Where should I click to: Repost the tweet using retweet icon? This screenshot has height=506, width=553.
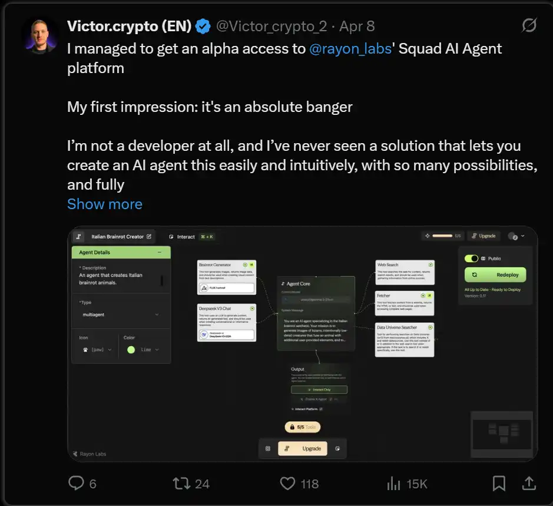(181, 484)
